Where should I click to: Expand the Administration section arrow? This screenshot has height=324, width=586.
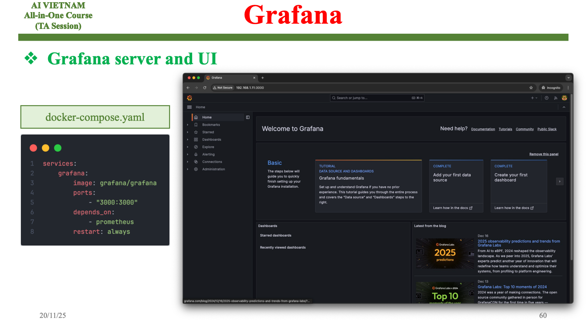coord(187,169)
